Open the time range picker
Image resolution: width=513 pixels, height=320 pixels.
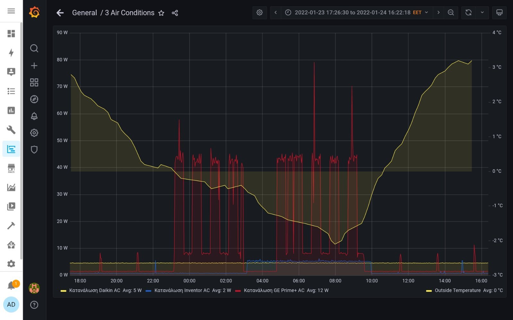(x=357, y=12)
